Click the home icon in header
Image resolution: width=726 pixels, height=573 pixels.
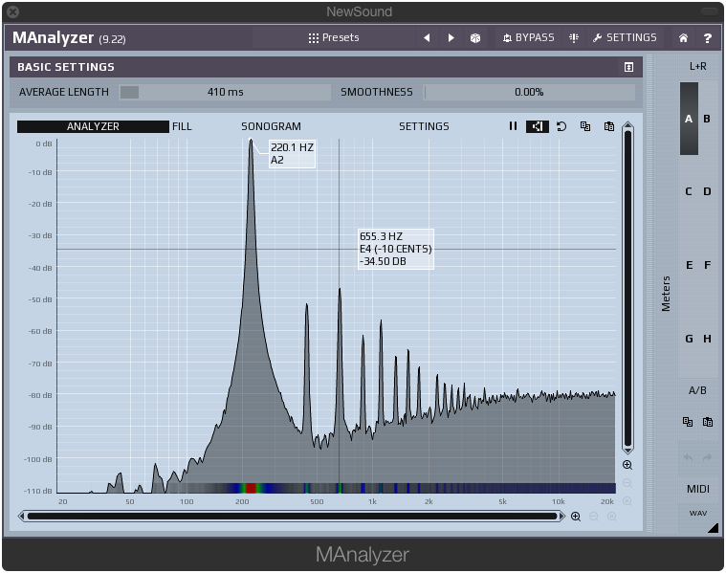pos(683,38)
